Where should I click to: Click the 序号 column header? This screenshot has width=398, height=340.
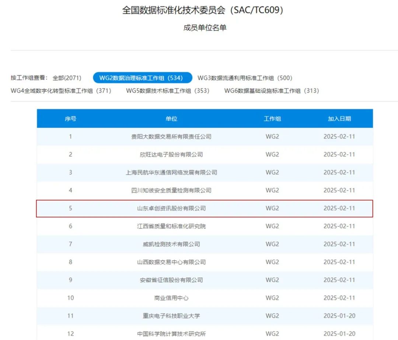(70, 119)
